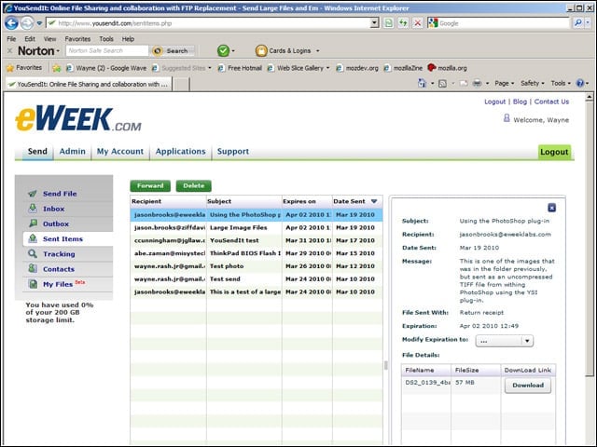Click the Download button for DS2_0139 file

point(528,386)
